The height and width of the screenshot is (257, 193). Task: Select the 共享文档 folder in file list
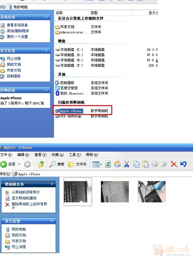(x=65, y=27)
